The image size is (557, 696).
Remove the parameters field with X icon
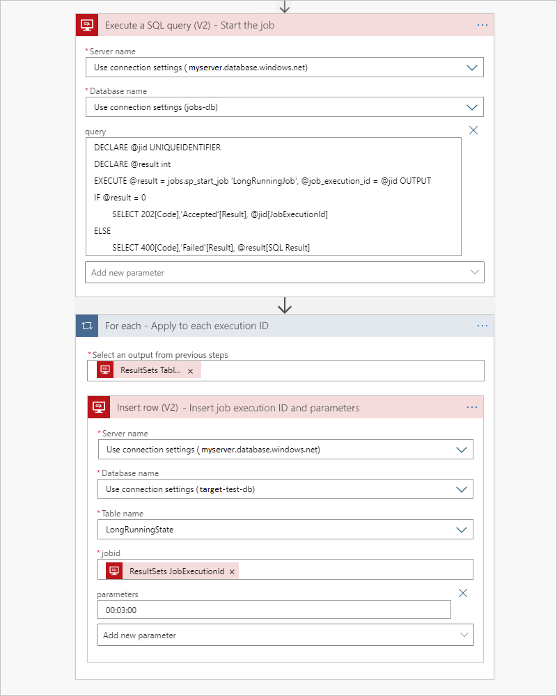pyautogui.click(x=463, y=593)
